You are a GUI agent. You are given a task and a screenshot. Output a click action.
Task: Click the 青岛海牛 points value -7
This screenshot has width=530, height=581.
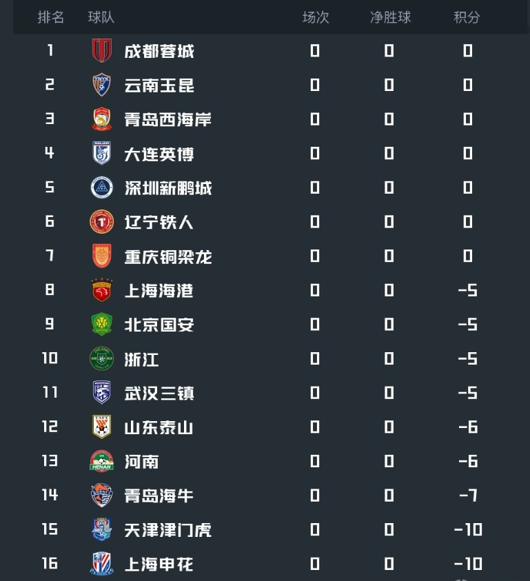(x=467, y=496)
